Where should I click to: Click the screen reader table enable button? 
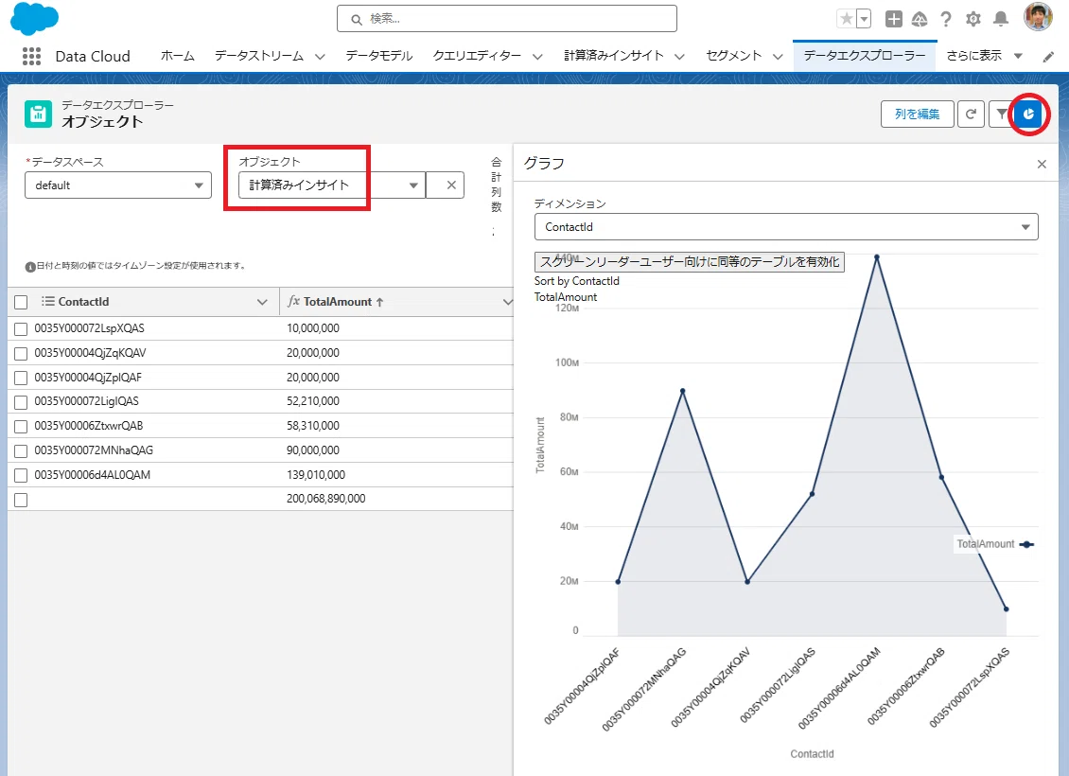point(690,262)
